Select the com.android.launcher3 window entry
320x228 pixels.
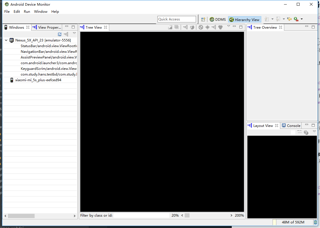pos(49,63)
